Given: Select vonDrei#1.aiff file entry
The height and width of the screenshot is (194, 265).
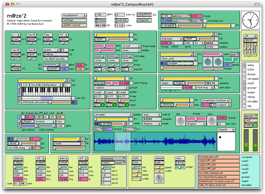Looking at the screenshot, I should tap(219, 161).
